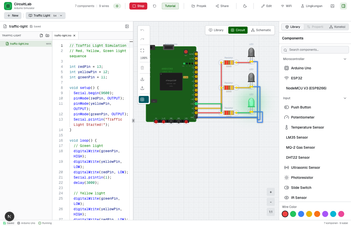Viewport: 351px width, 226px height.
Task: Create a new folder in TRAFFIC-LIGHT
Action: coord(47,36)
